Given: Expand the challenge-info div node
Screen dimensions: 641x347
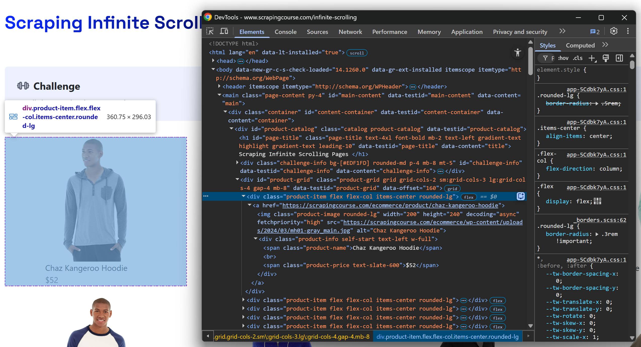Looking at the screenshot, I should click(x=237, y=163).
